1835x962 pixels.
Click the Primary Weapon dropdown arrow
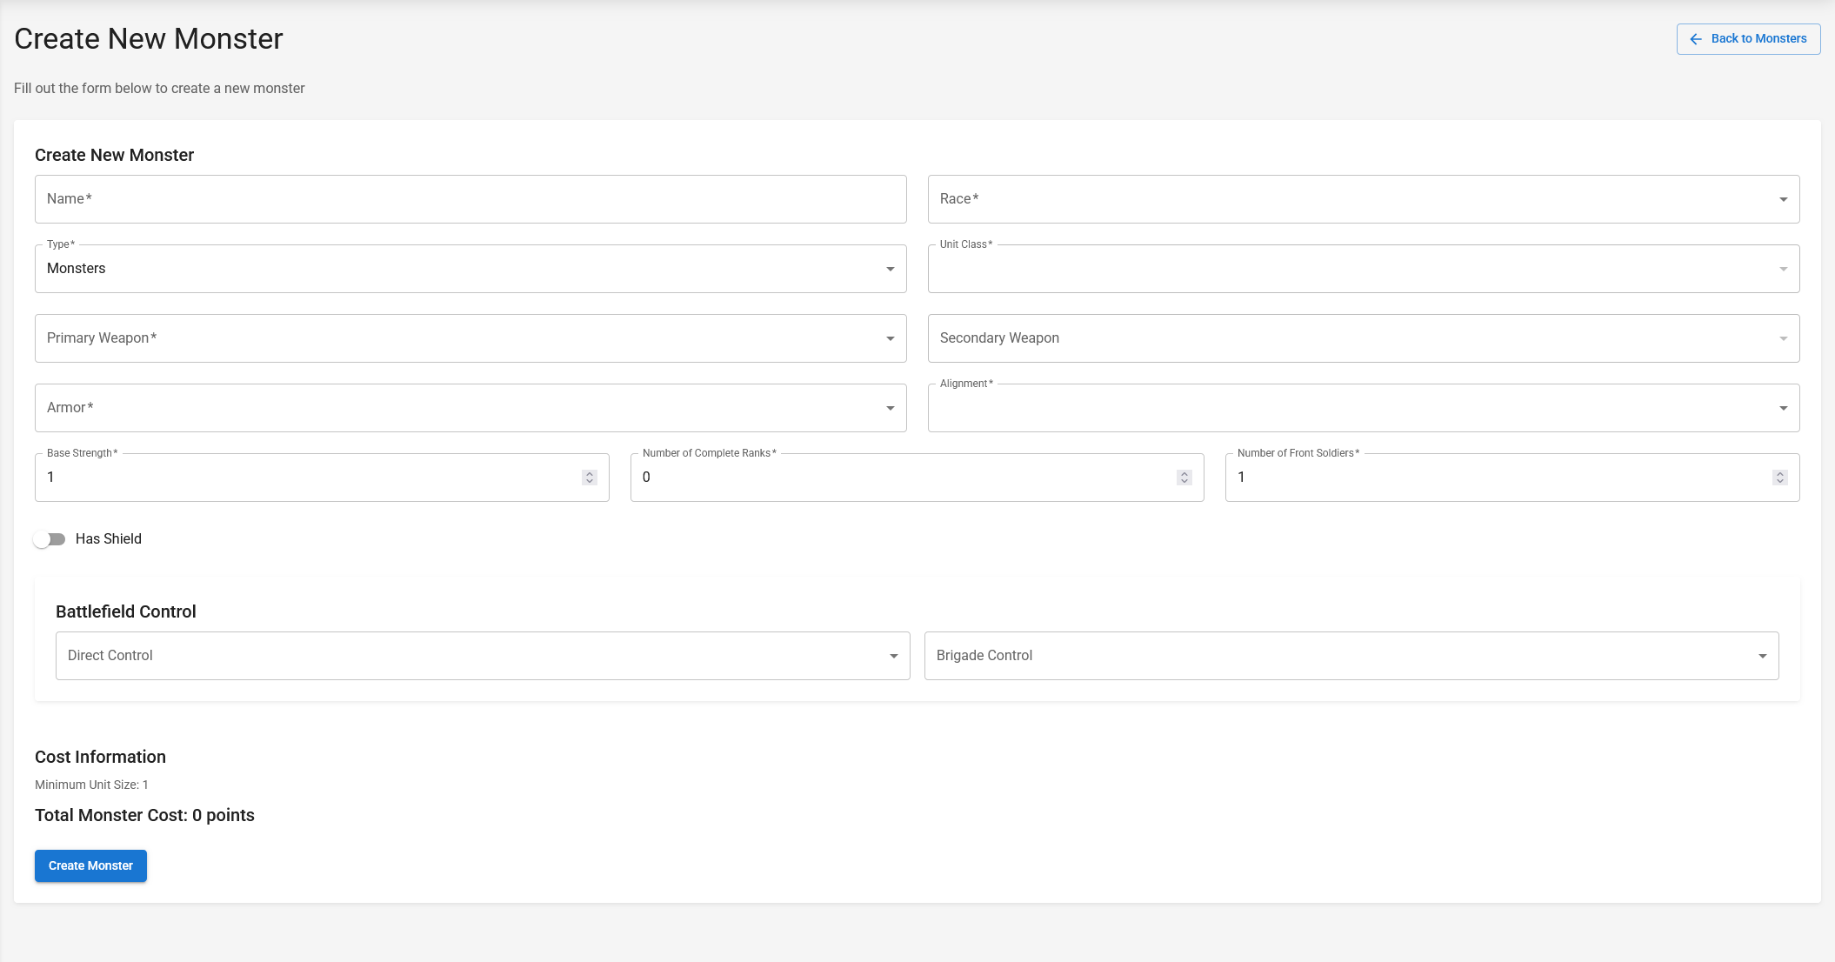(x=890, y=338)
